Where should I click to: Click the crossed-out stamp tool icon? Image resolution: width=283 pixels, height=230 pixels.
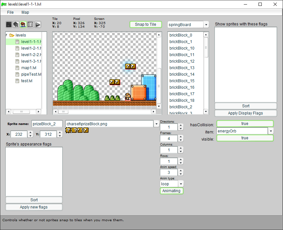(x=16, y=24)
